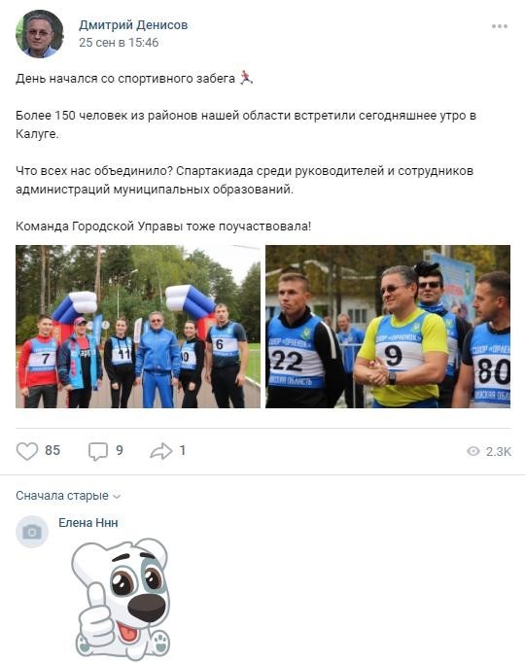
Task: Open the photo of runners with bibs
Action: pos(388,327)
